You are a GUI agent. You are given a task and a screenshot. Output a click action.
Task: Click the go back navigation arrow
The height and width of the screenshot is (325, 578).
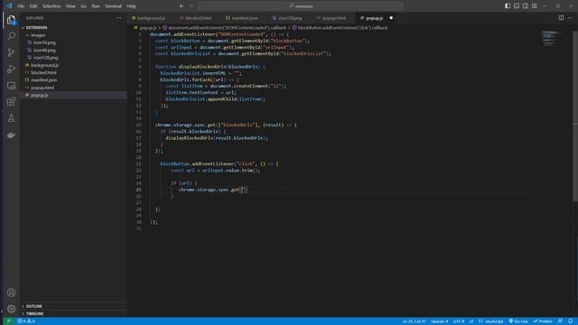pos(182,6)
